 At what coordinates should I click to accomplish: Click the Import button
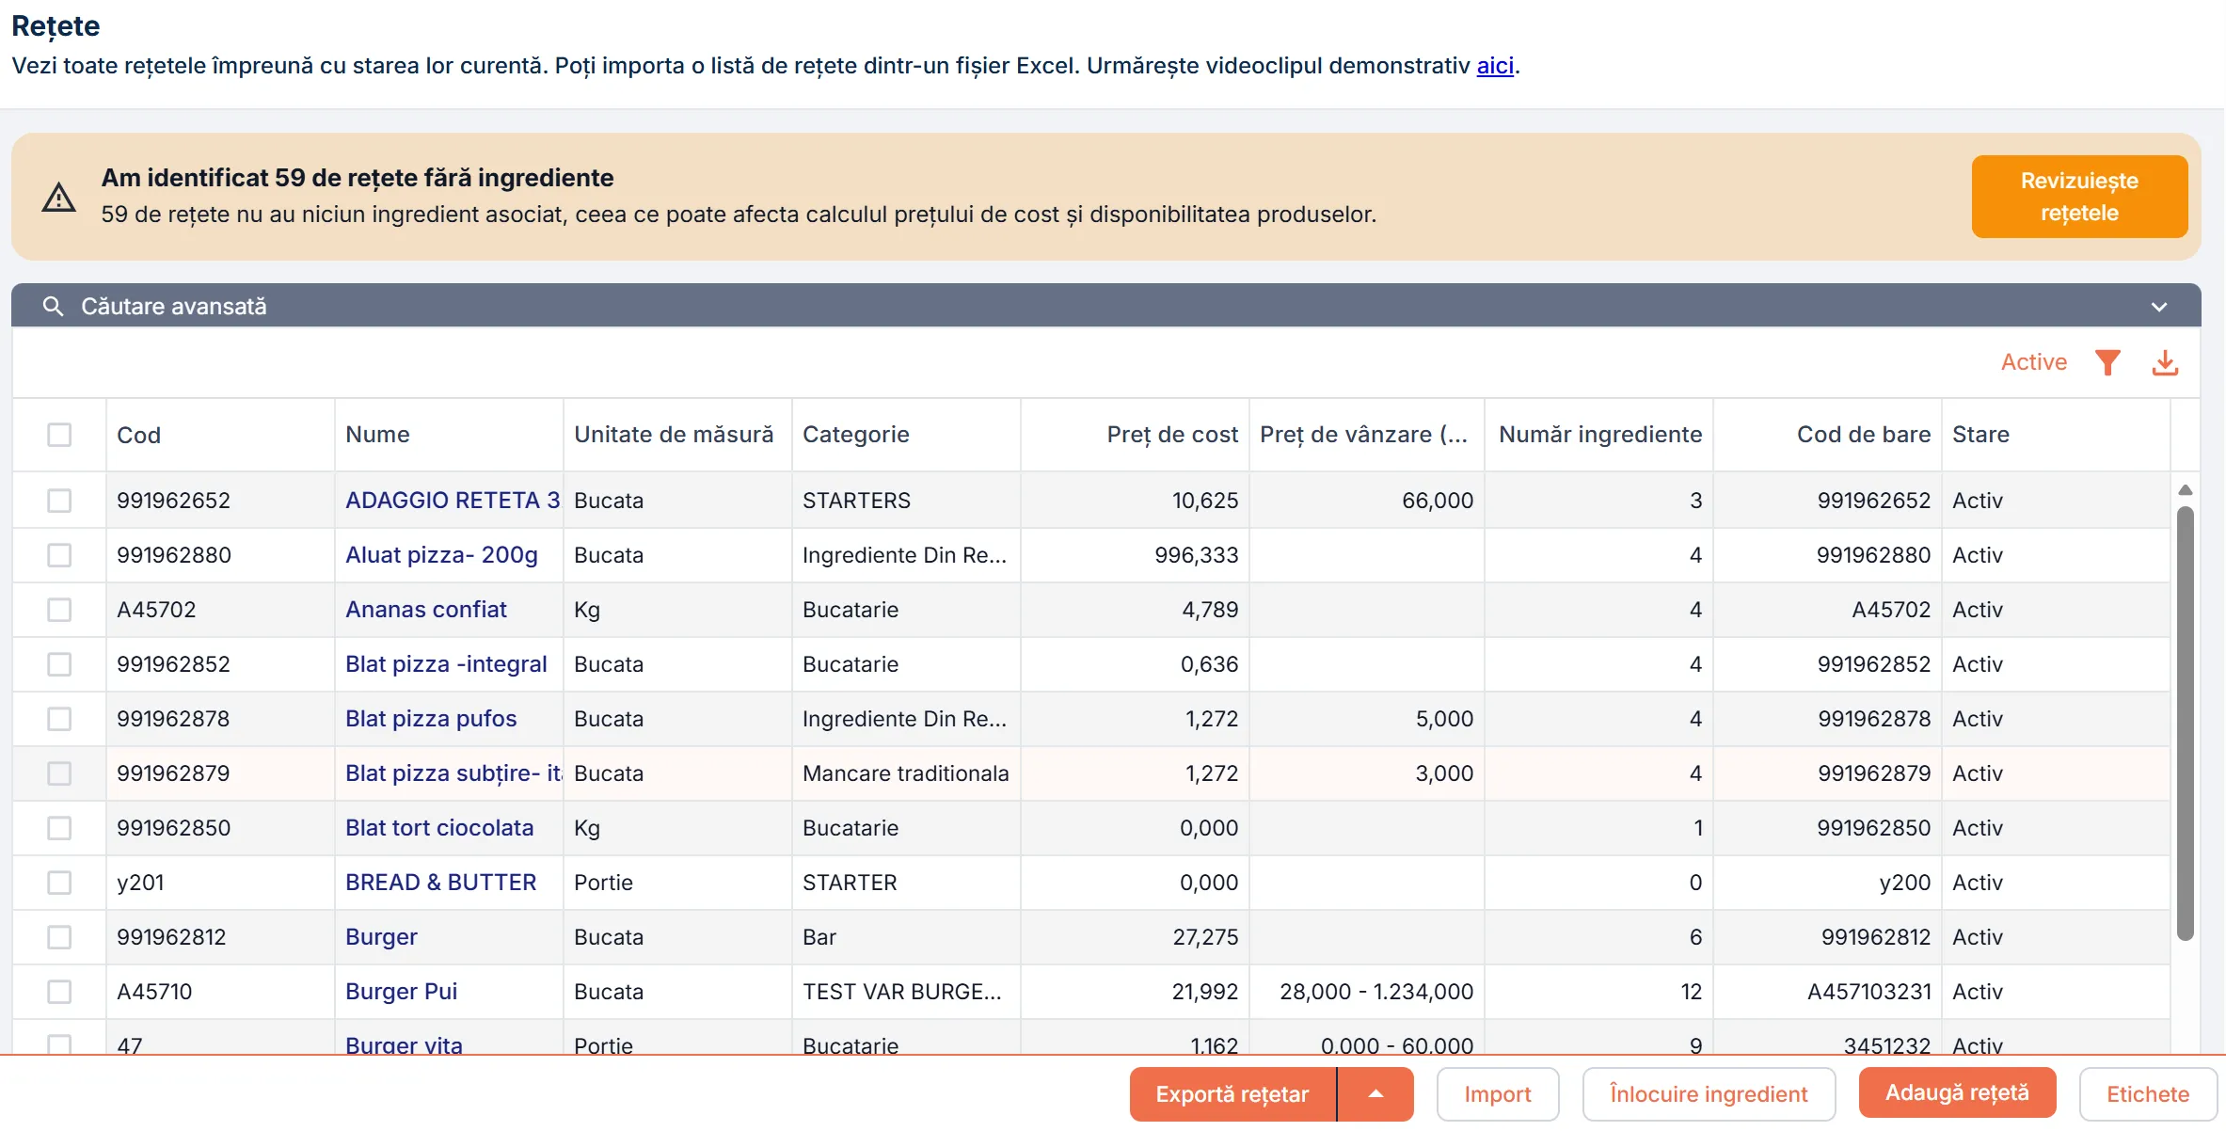(x=1498, y=1093)
